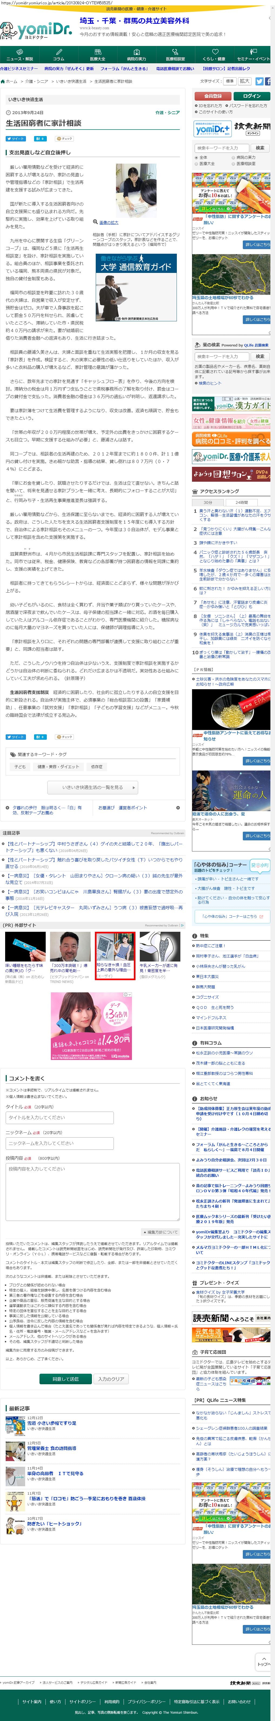Set font size to 標準
Screen dimensions: 275x1721
point(230,81)
